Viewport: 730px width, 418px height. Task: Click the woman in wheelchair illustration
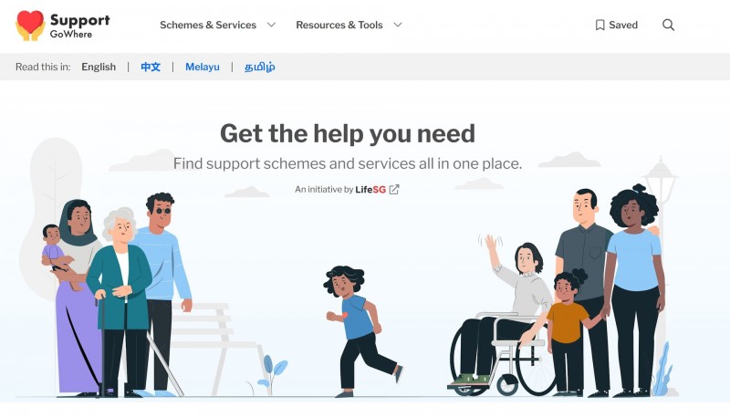tap(503, 317)
